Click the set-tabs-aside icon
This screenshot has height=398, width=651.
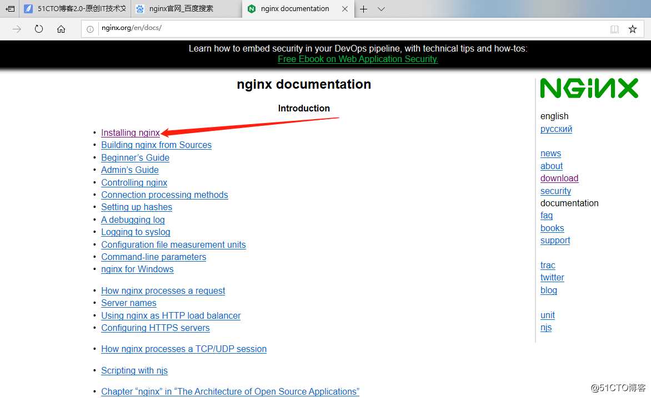pyautogui.click(x=10, y=9)
